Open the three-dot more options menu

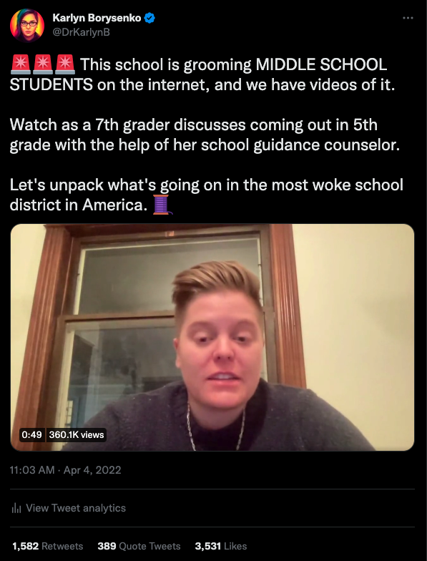[408, 18]
